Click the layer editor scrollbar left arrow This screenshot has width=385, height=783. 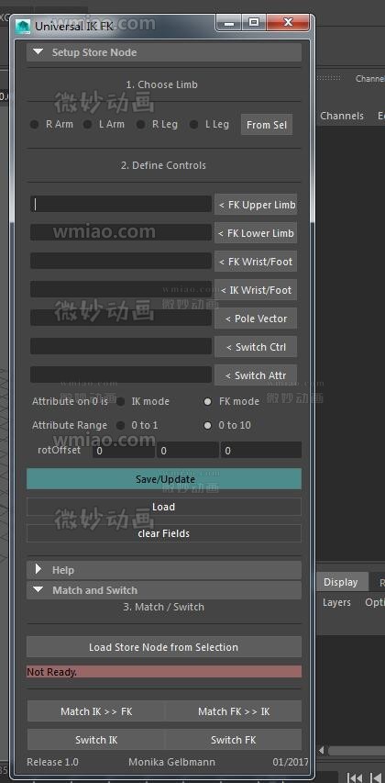[x=322, y=750]
